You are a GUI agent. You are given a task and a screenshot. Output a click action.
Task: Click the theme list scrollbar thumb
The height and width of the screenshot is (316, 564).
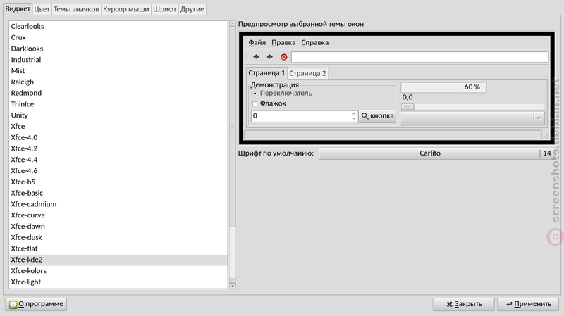[233, 127]
